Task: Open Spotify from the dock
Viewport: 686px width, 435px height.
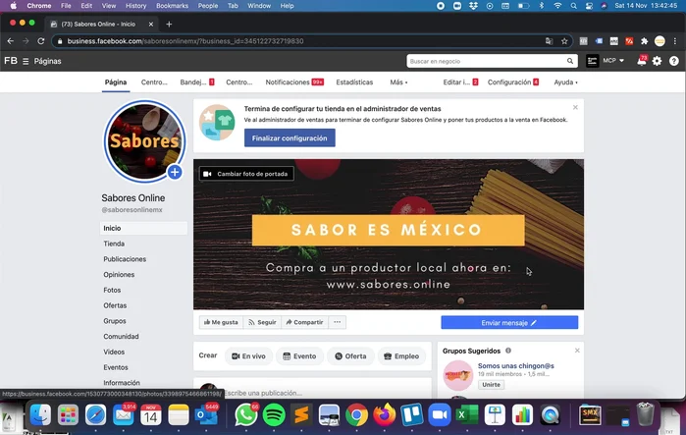Action: point(274,414)
